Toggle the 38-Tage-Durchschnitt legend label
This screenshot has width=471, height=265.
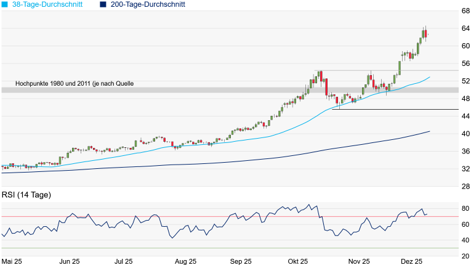tap(50, 4)
